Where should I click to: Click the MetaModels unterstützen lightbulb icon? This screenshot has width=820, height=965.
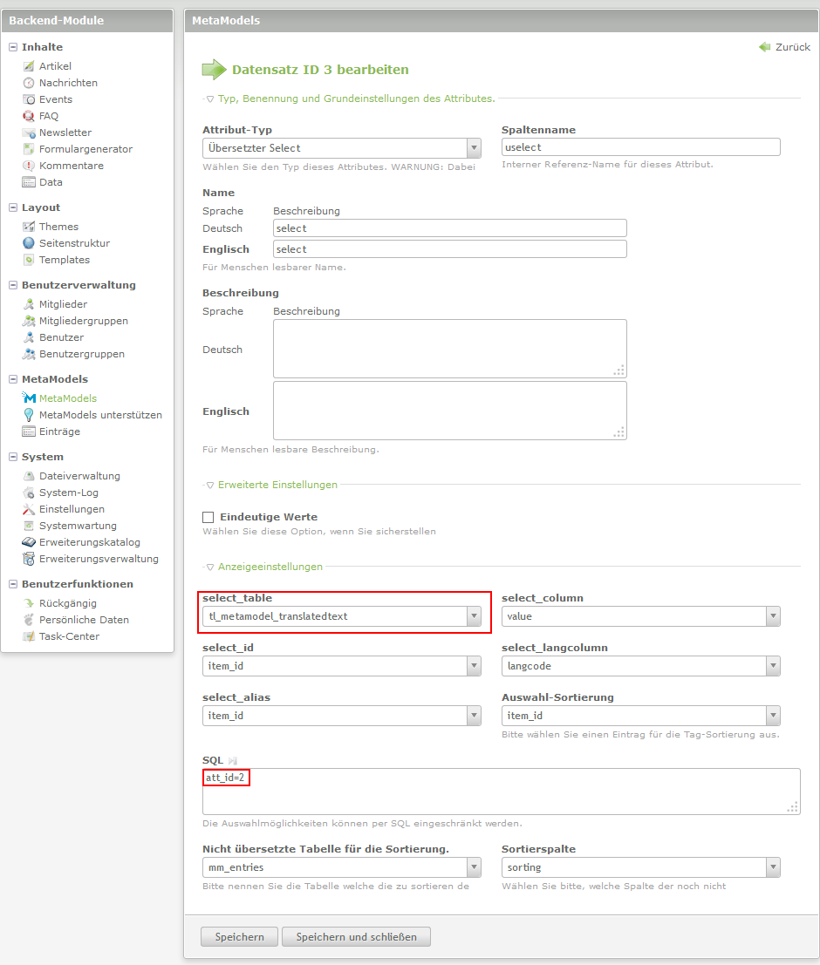click(29, 415)
